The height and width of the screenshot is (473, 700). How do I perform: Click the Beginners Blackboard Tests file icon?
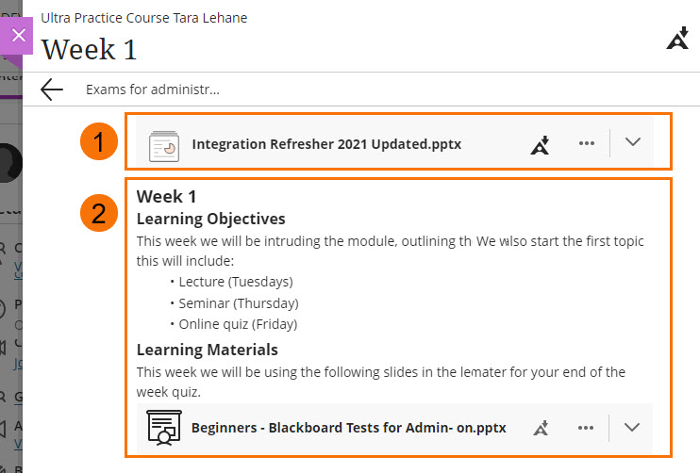coord(163,428)
